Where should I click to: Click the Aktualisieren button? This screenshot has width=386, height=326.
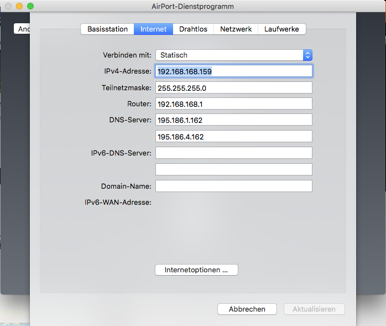(314, 309)
